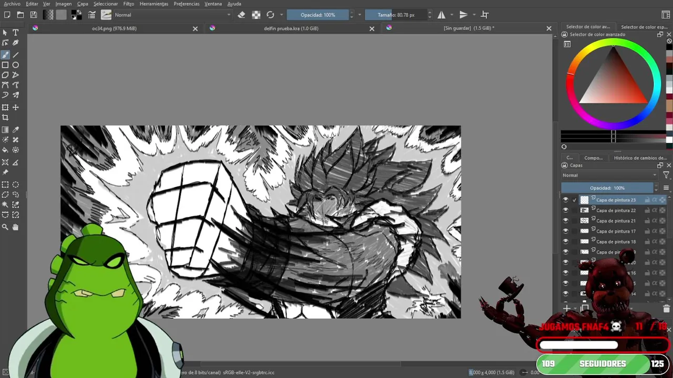This screenshot has width=673, height=378.
Task: Select the Crop tool
Action: coord(5,118)
